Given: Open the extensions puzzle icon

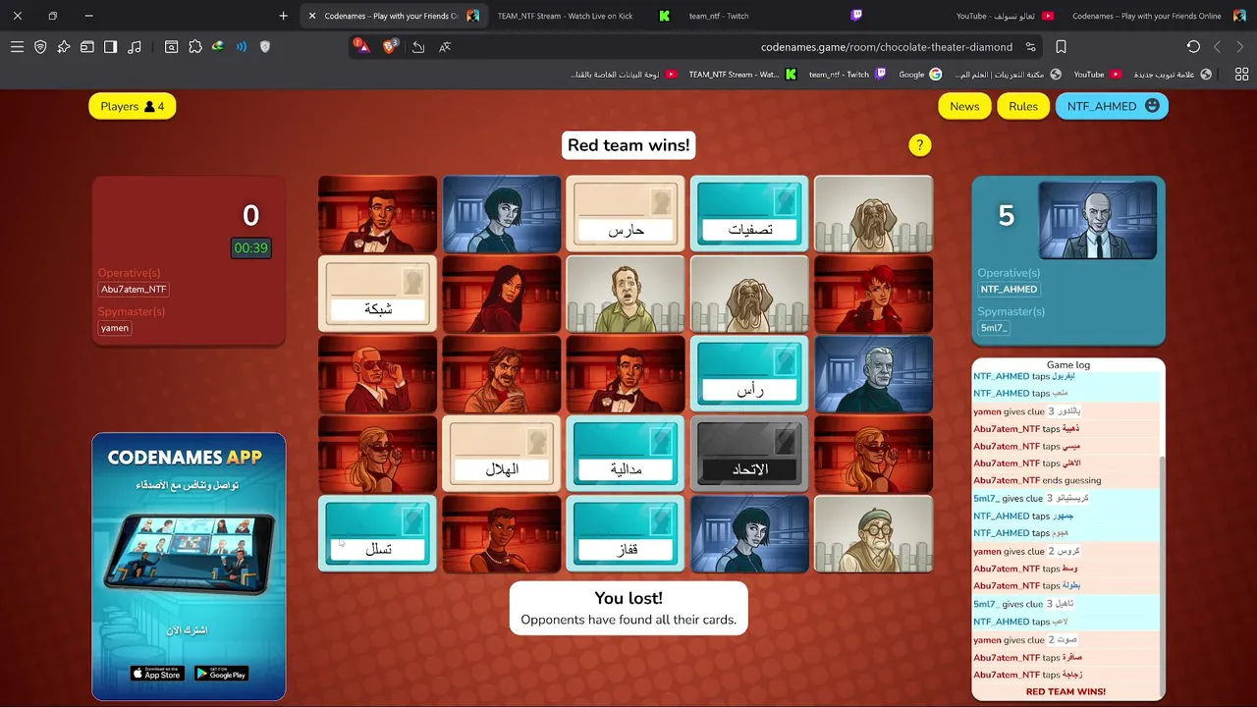Looking at the screenshot, I should [x=195, y=47].
